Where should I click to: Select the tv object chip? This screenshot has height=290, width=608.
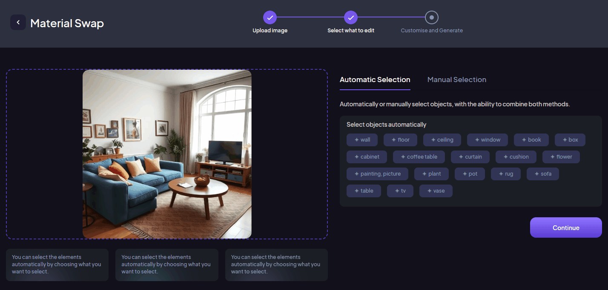400,191
